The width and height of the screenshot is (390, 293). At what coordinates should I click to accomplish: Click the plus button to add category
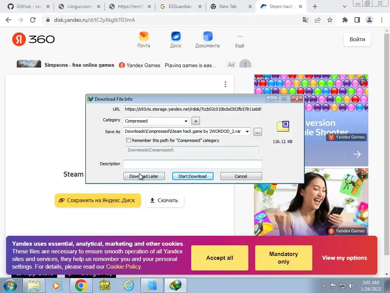point(196,121)
